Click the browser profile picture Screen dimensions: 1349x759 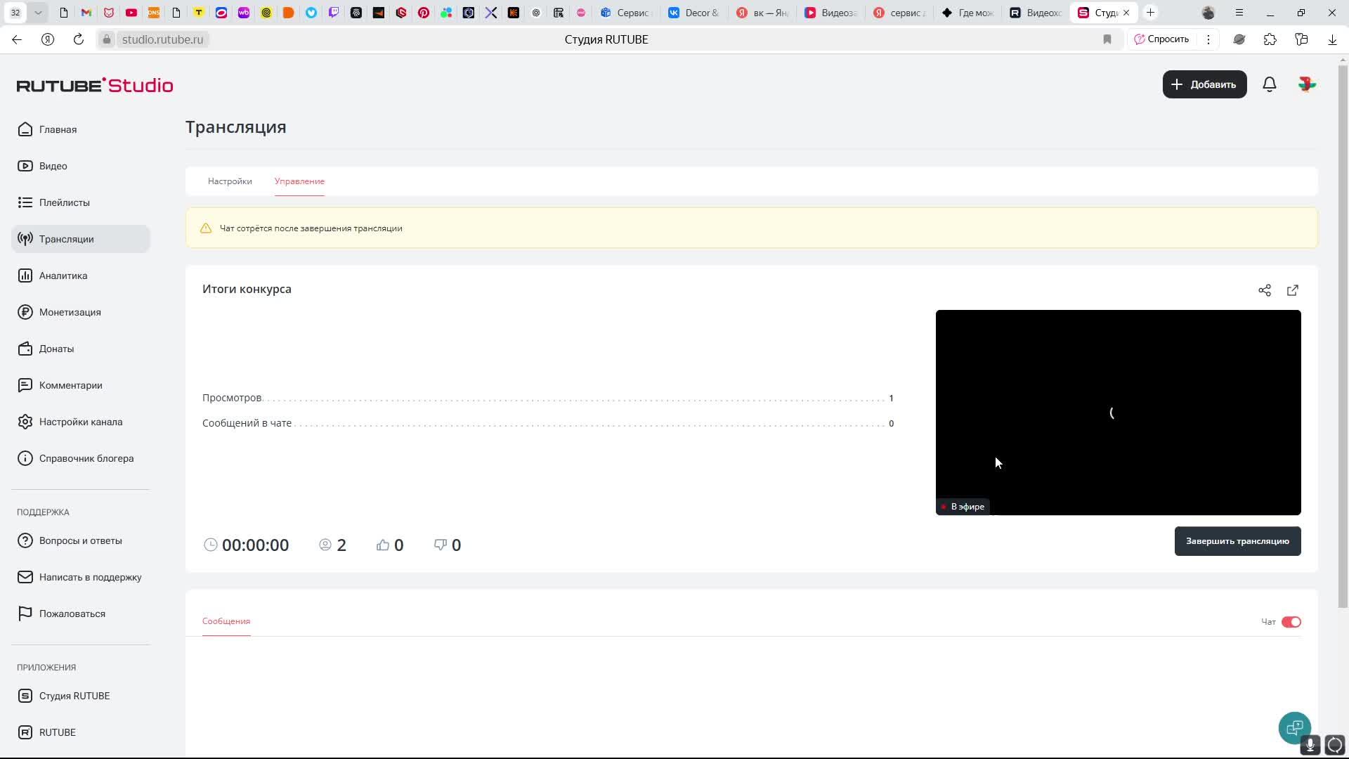click(x=1208, y=13)
